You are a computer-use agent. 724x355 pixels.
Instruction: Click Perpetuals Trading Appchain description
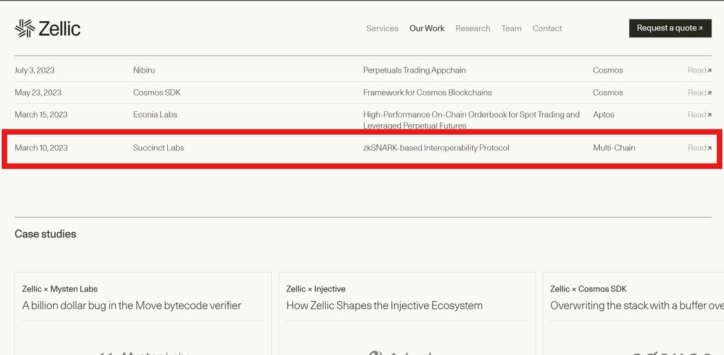(414, 70)
